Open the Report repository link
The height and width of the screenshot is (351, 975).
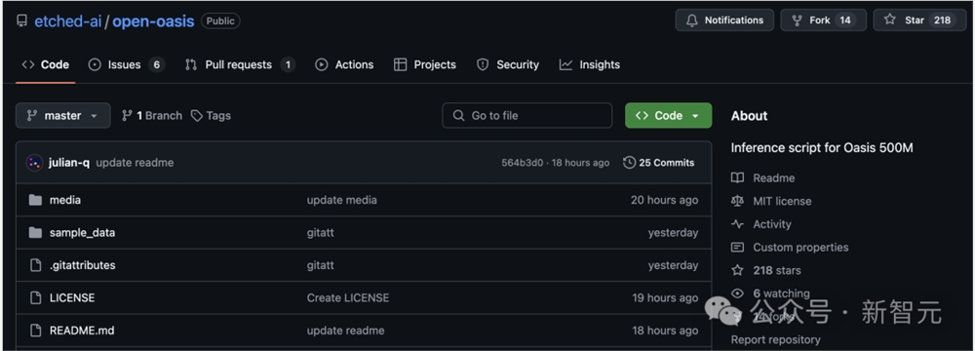pyautogui.click(x=775, y=340)
